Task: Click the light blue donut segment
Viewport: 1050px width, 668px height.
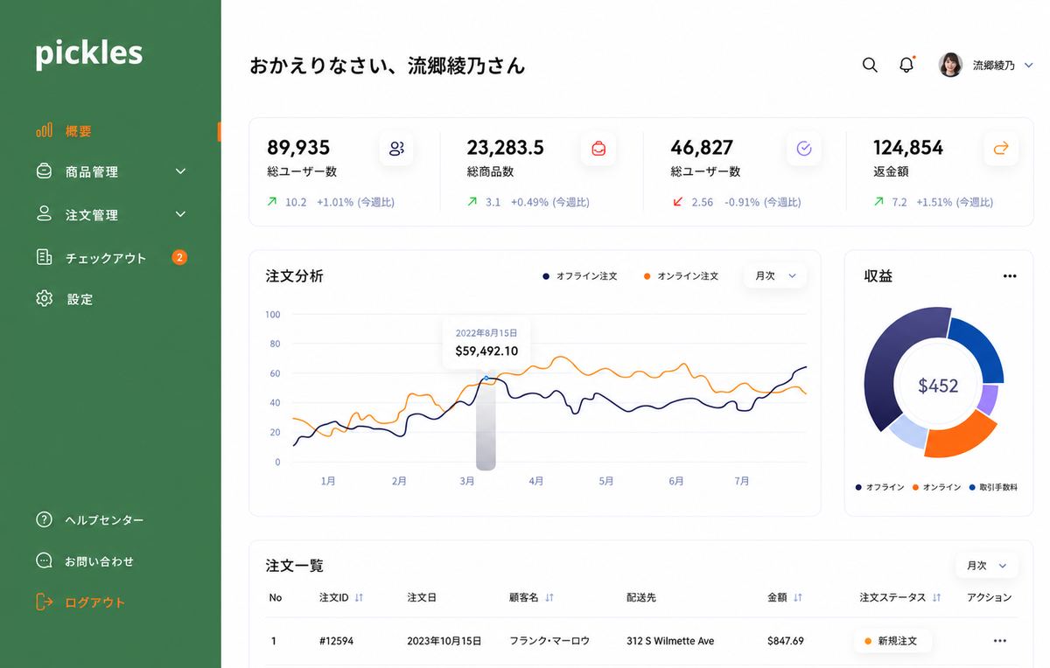Action: (x=908, y=431)
